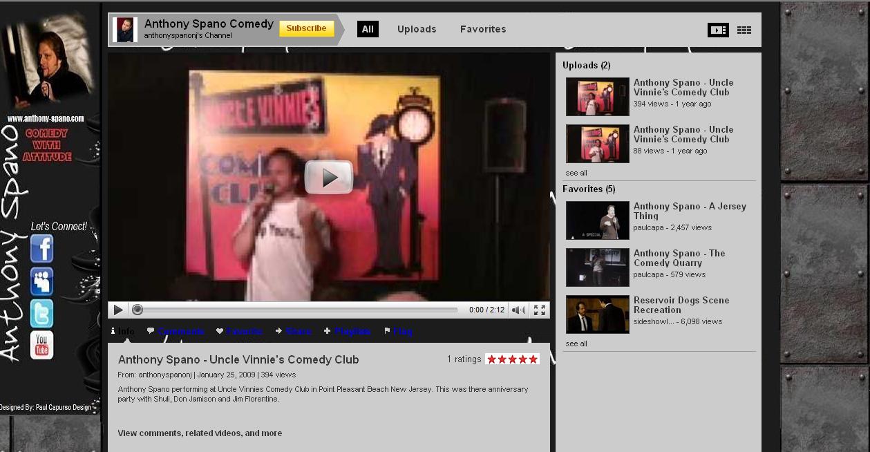Click the Subscribe button

[306, 29]
